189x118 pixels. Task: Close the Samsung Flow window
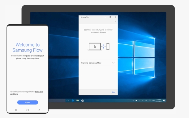click(x=115, y=17)
